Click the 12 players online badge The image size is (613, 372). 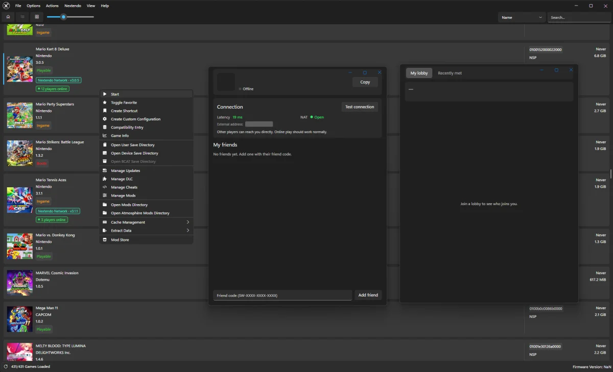point(52,89)
